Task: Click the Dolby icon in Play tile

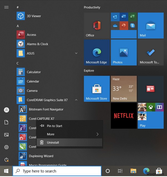Action: [x=159, y=107]
